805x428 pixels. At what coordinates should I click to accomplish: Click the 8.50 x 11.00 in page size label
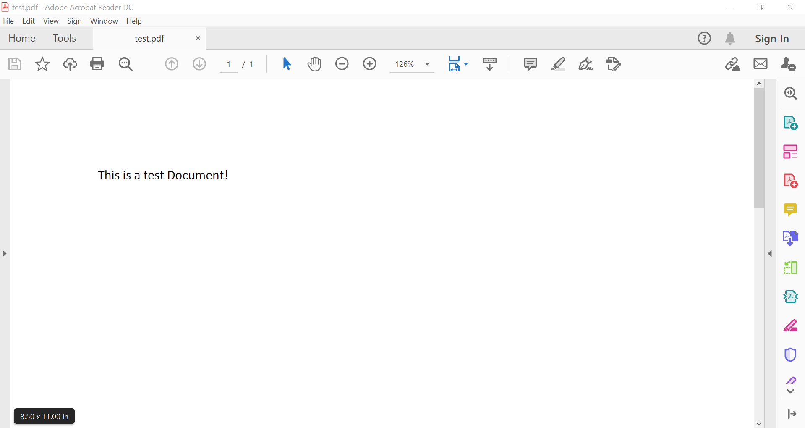click(44, 416)
